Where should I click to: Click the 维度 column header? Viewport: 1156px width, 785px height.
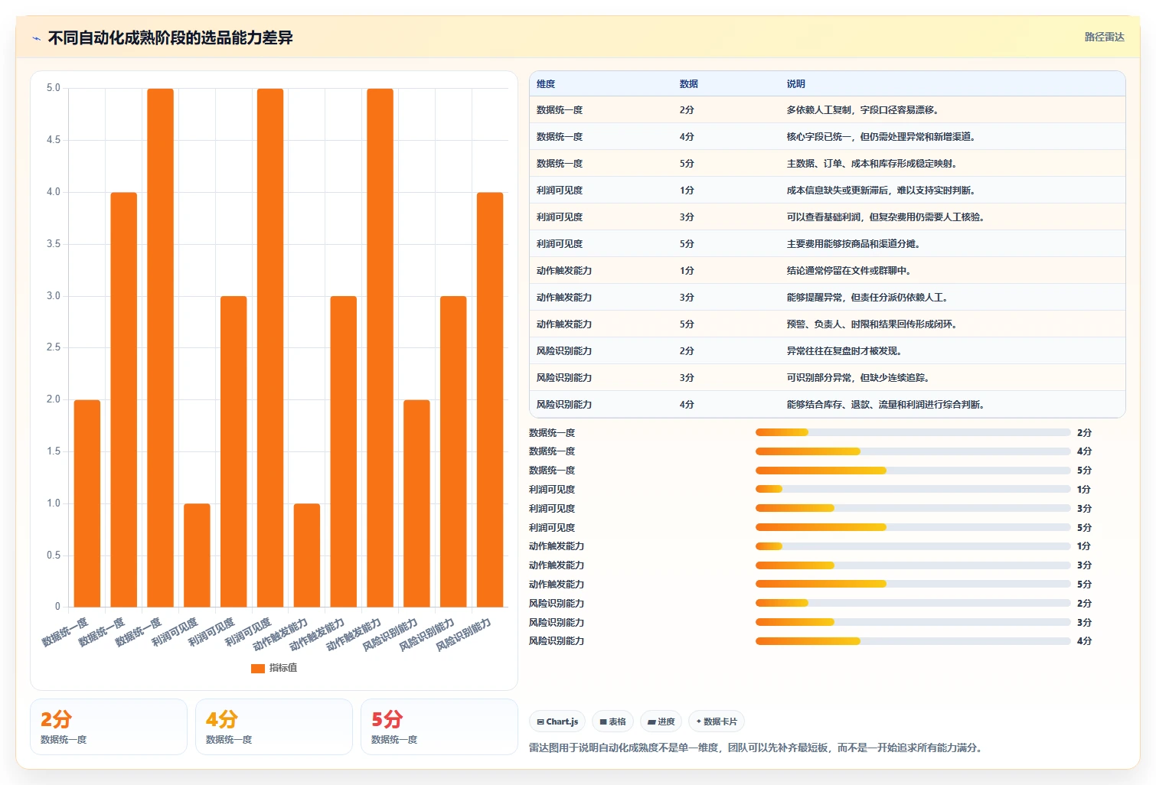546,84
